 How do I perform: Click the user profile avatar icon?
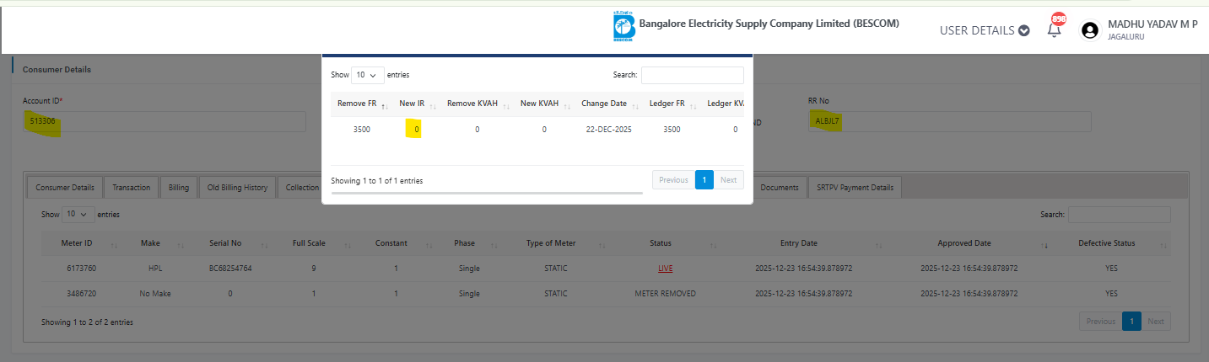(1090, 29)
